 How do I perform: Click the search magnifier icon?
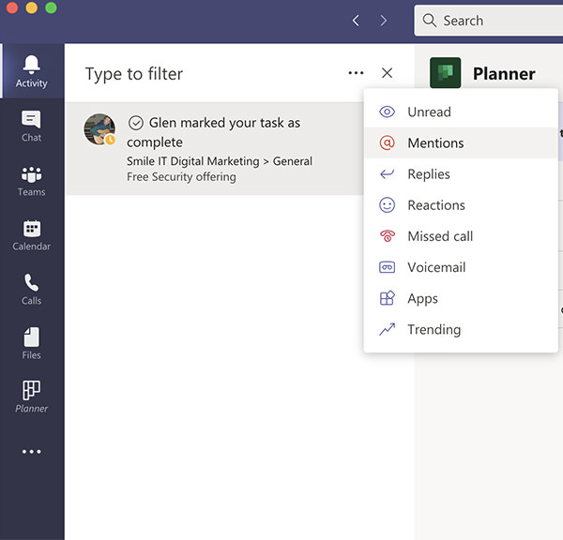tap(430, 21)
